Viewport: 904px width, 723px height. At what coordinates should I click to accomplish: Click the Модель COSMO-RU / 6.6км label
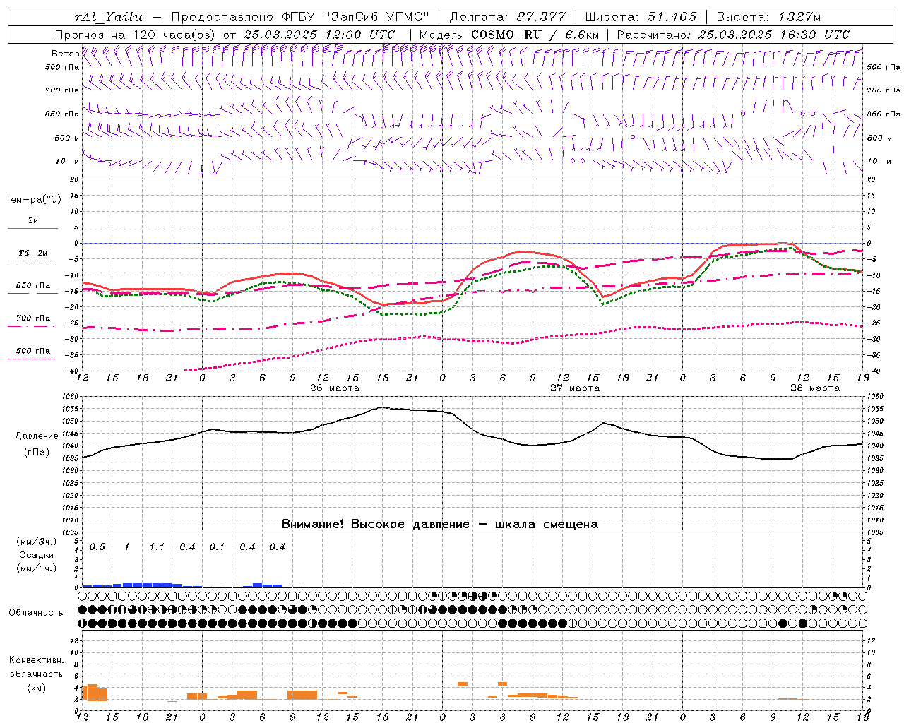point(509,34)
